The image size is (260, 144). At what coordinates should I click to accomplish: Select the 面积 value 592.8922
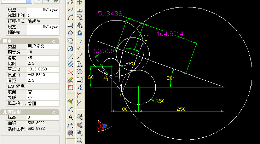43,123
